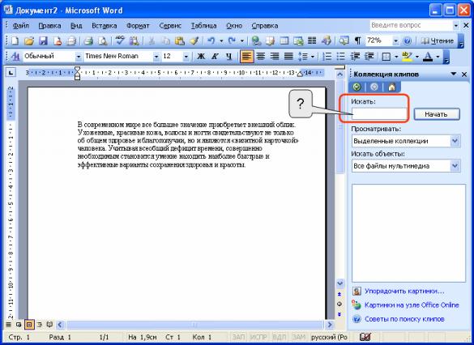Toggle the Document Map pane
The height and width of the screenshot is (345, 474).
(344, 40)
